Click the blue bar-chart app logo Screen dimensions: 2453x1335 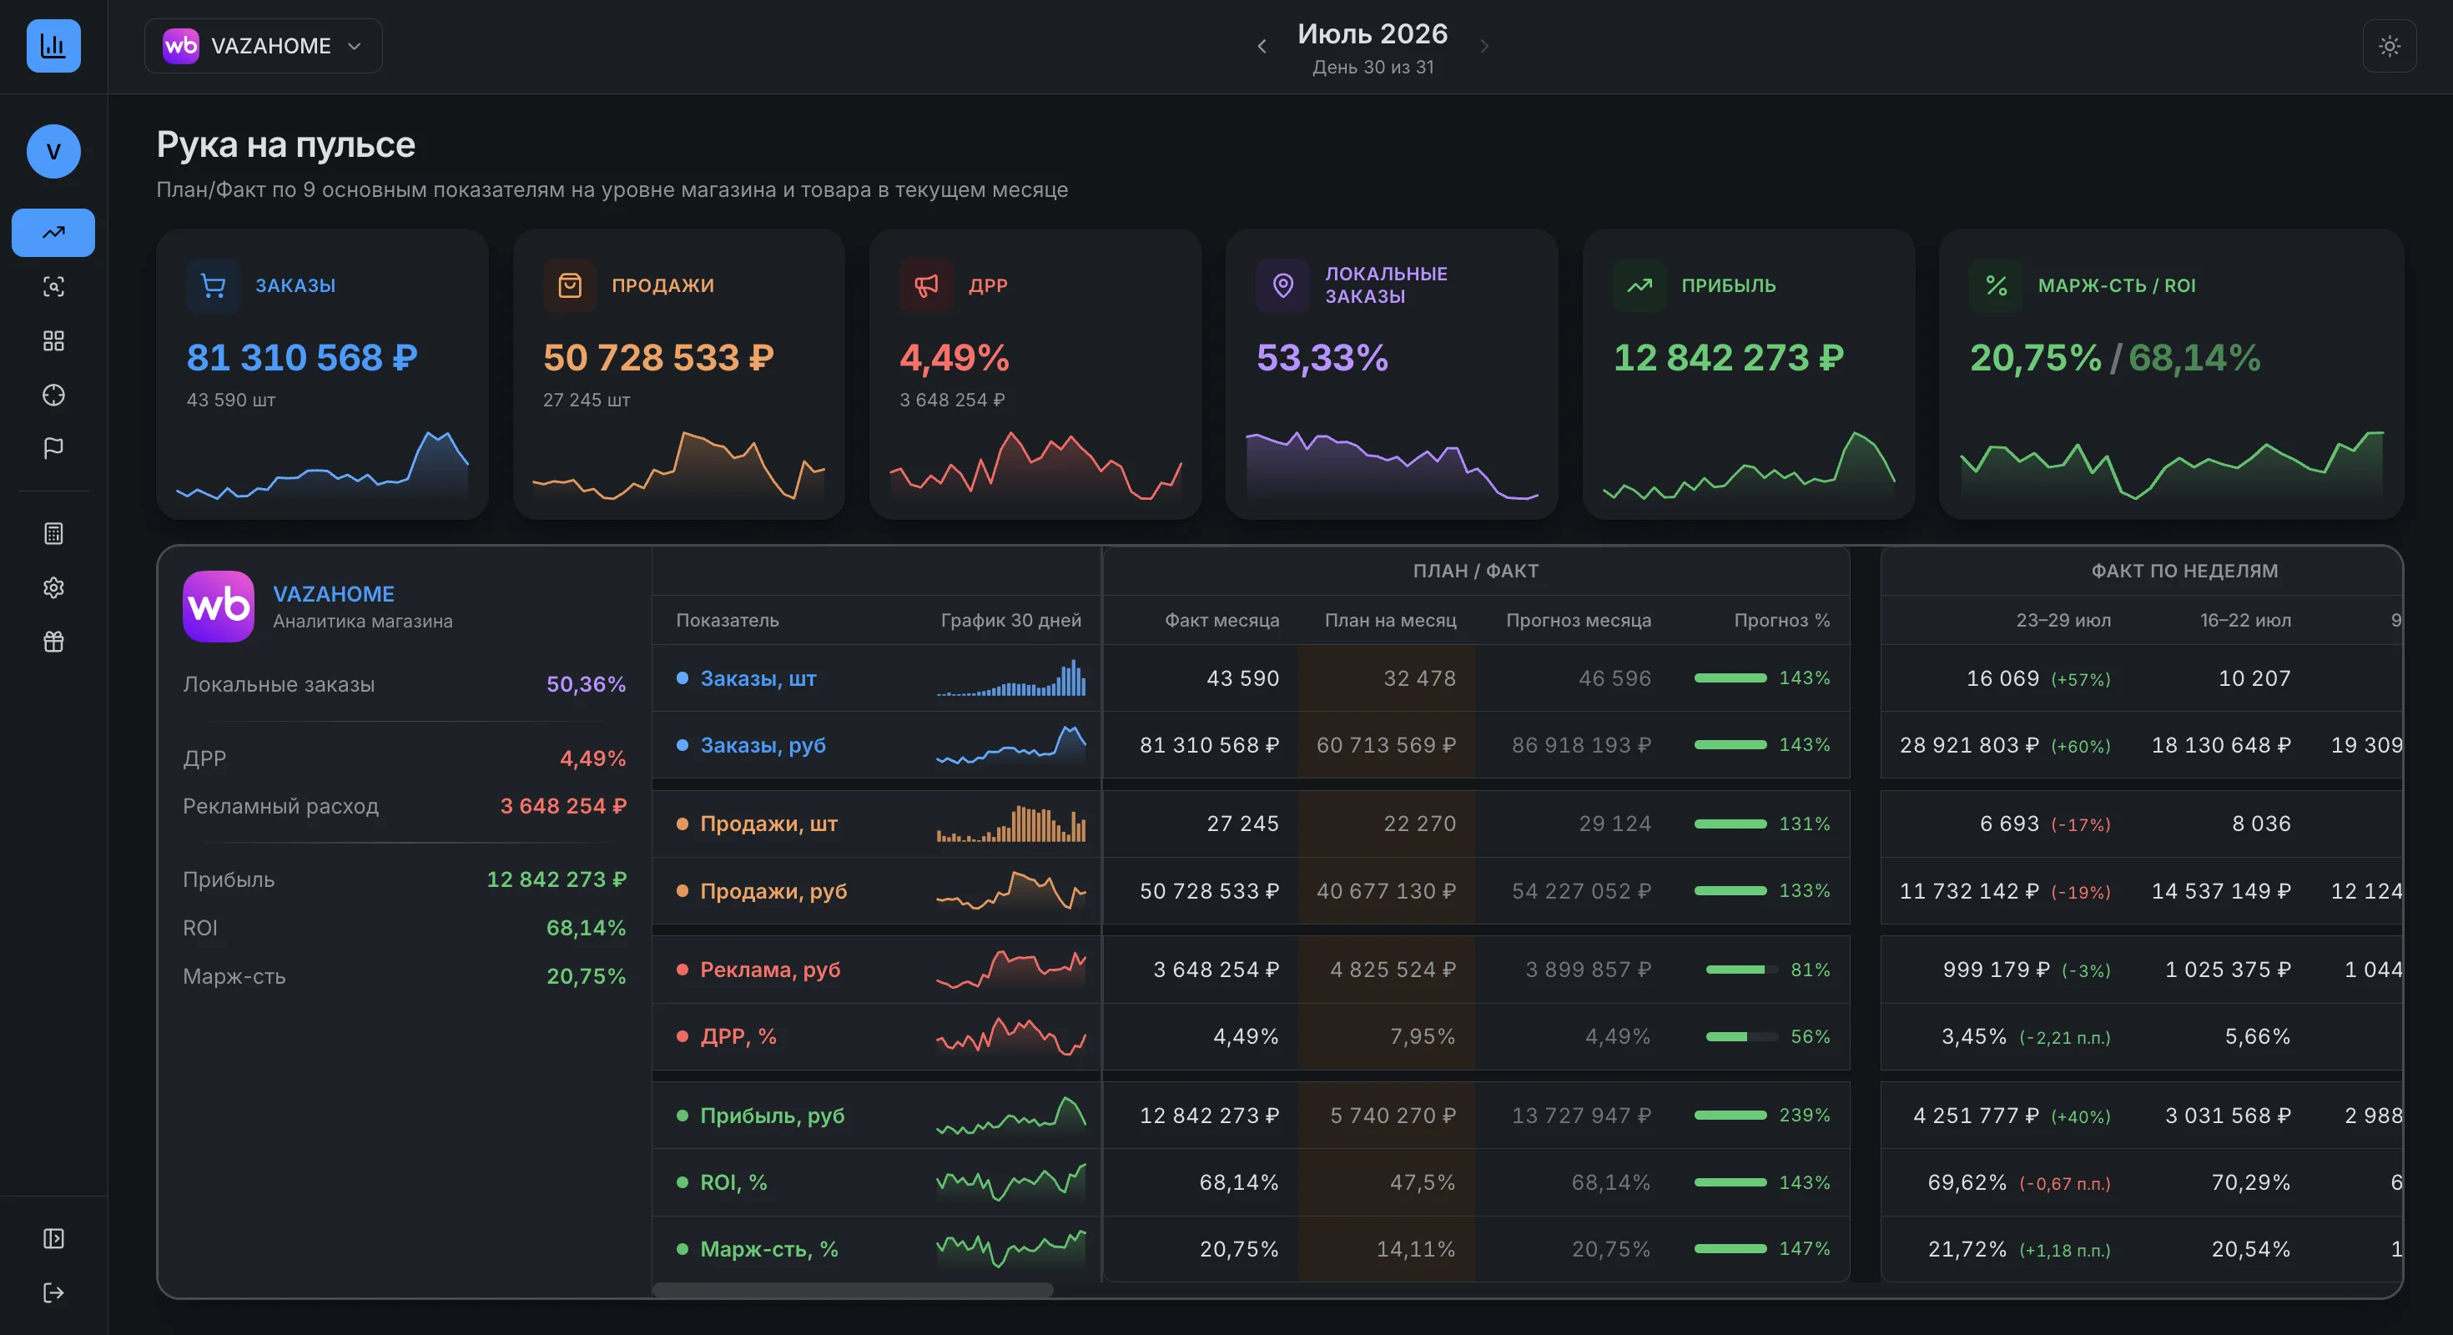click(53, 46)
